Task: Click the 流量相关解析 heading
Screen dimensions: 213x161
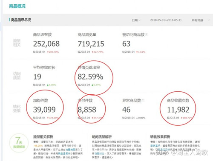Action: pos(43,137)
